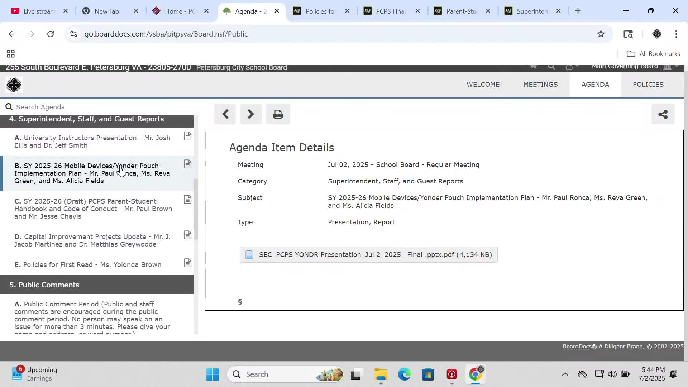Open document icon for University Instructors Presentation
This screenshot has height=387, width=688.
[x=187, y=136]
